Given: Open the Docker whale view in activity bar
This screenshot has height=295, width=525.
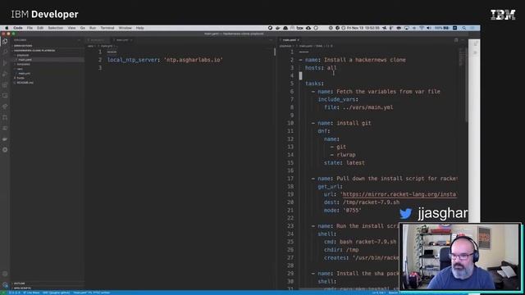Looking at the screenshot, I should click(5, 139).
